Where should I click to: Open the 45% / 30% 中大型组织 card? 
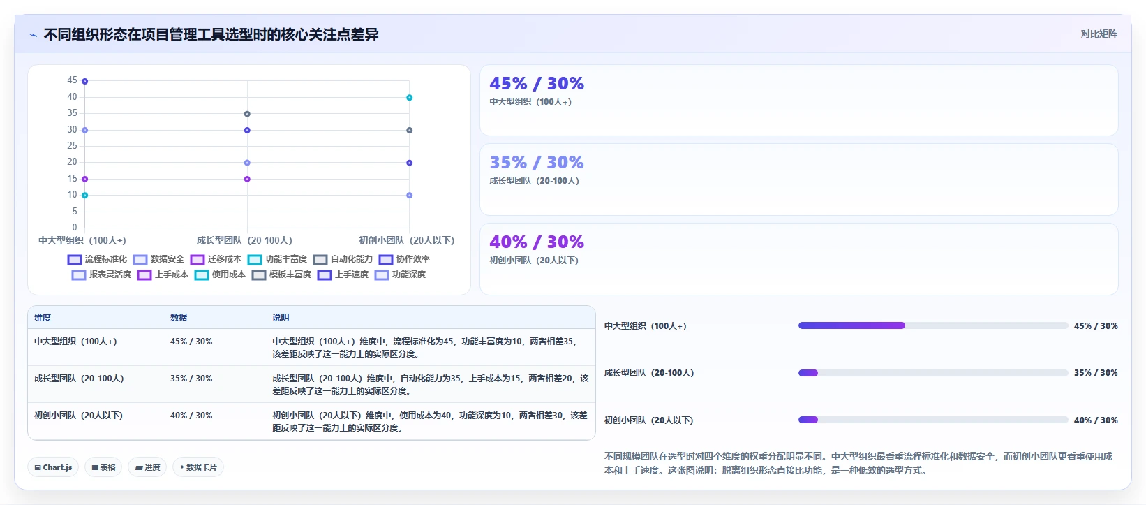click(798, 100)
